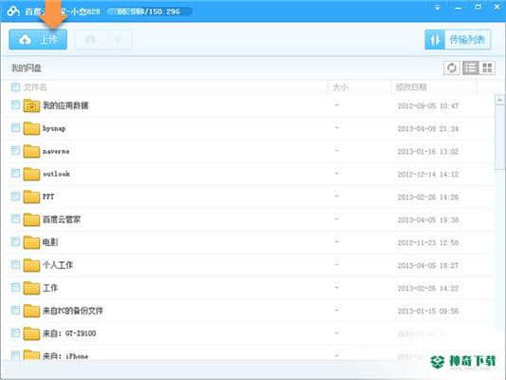Viewport: 506px width, 380px height.
Task: Switch to grid thumbnail view
Action: 487,67
